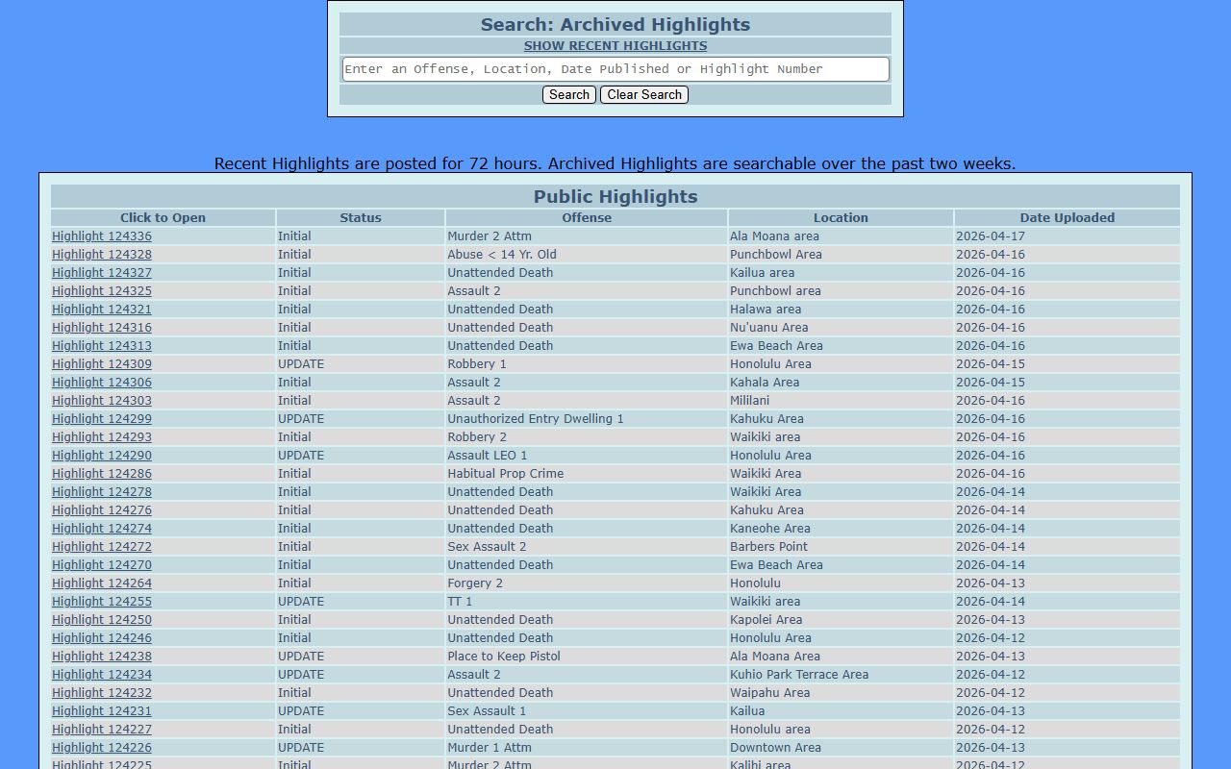Select the 'Kaneohe Area' location cell
Viewport: 1231px width, 769px height.
tap(841, 529)
